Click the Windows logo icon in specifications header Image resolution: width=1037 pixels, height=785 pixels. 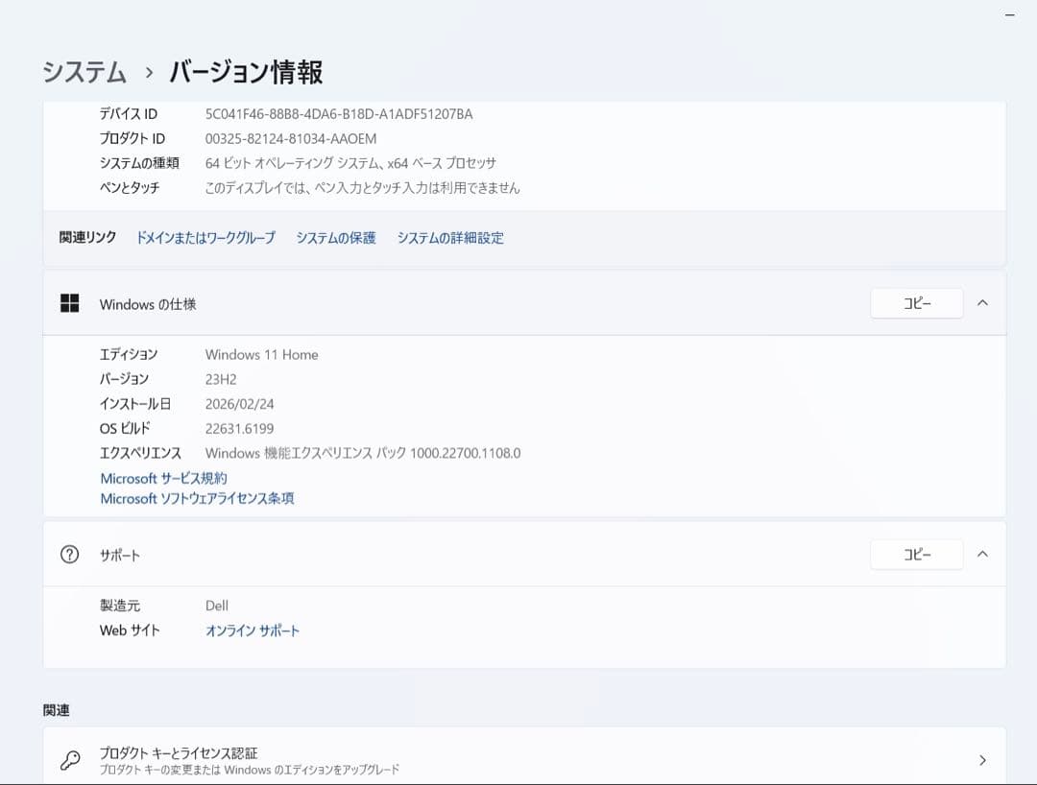pyautogui.click(x=69, y=303)
